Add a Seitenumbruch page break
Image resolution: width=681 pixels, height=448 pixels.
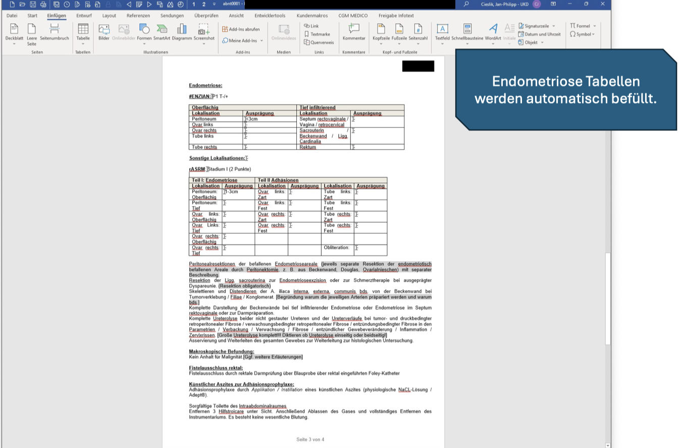55,32
